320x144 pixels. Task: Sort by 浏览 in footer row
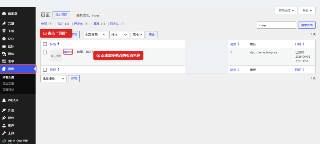point(233,70)
